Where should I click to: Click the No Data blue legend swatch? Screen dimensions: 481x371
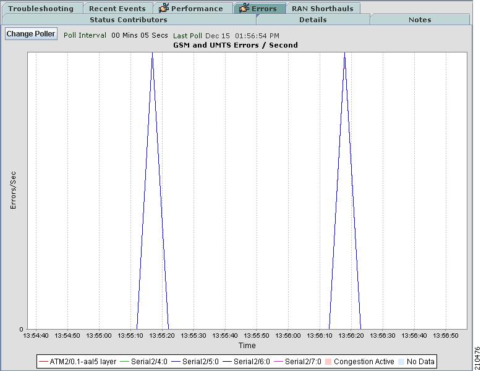(x=401, y=362)
